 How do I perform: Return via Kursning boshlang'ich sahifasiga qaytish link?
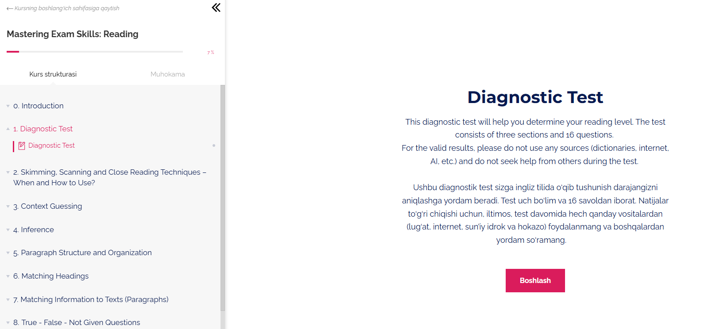(67, 8)
